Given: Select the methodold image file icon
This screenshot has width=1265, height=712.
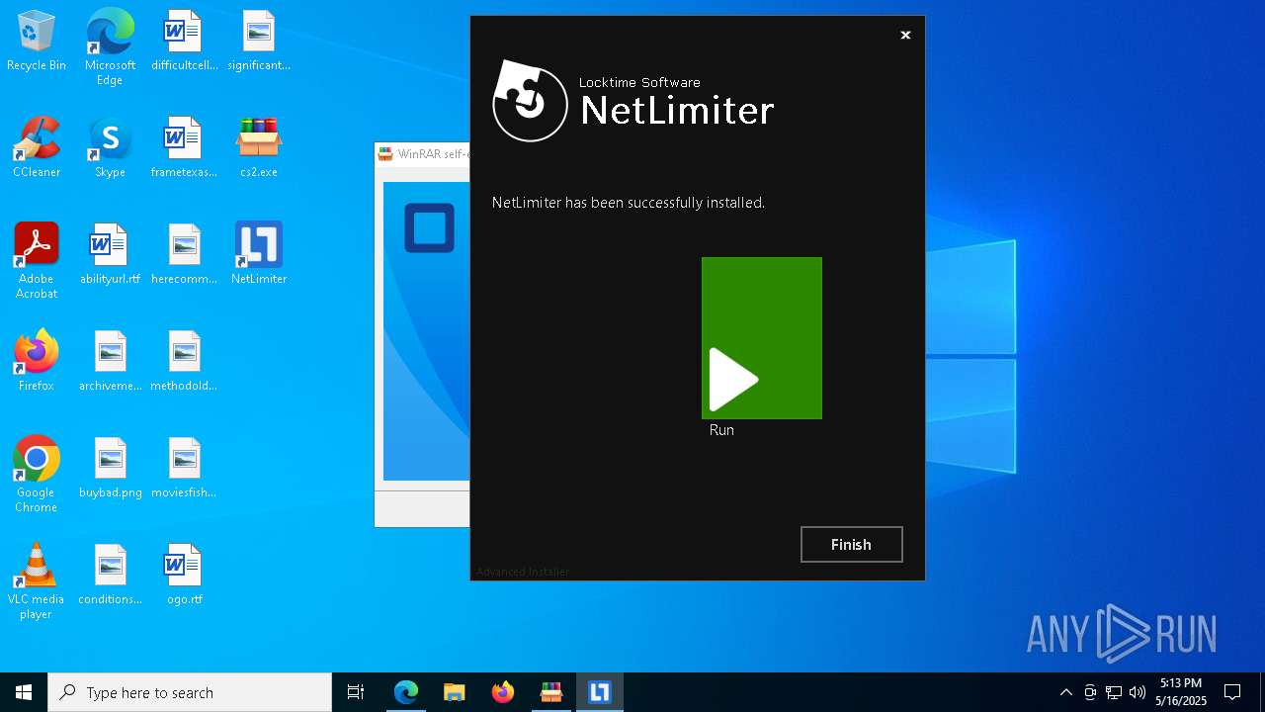Looking at the screenshot, I should pos(184,362).
